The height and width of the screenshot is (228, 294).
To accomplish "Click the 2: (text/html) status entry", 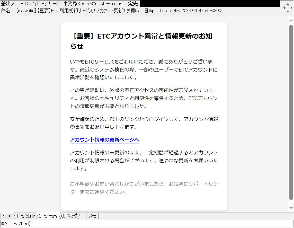I will tap(18, 224).
